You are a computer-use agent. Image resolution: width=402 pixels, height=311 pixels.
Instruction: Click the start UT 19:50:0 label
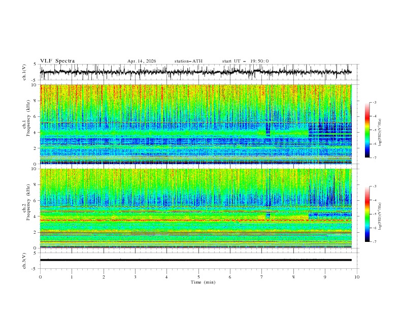pos(245,61)
